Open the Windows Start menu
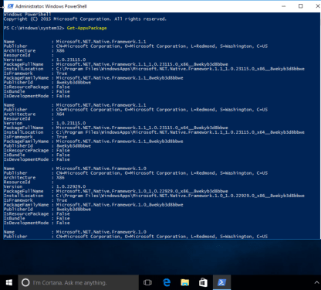 click(9, 282)
